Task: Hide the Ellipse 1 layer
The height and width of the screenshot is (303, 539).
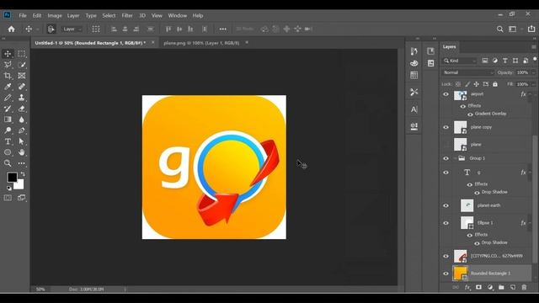Action: pyautogui.click(x=446, y=223)
